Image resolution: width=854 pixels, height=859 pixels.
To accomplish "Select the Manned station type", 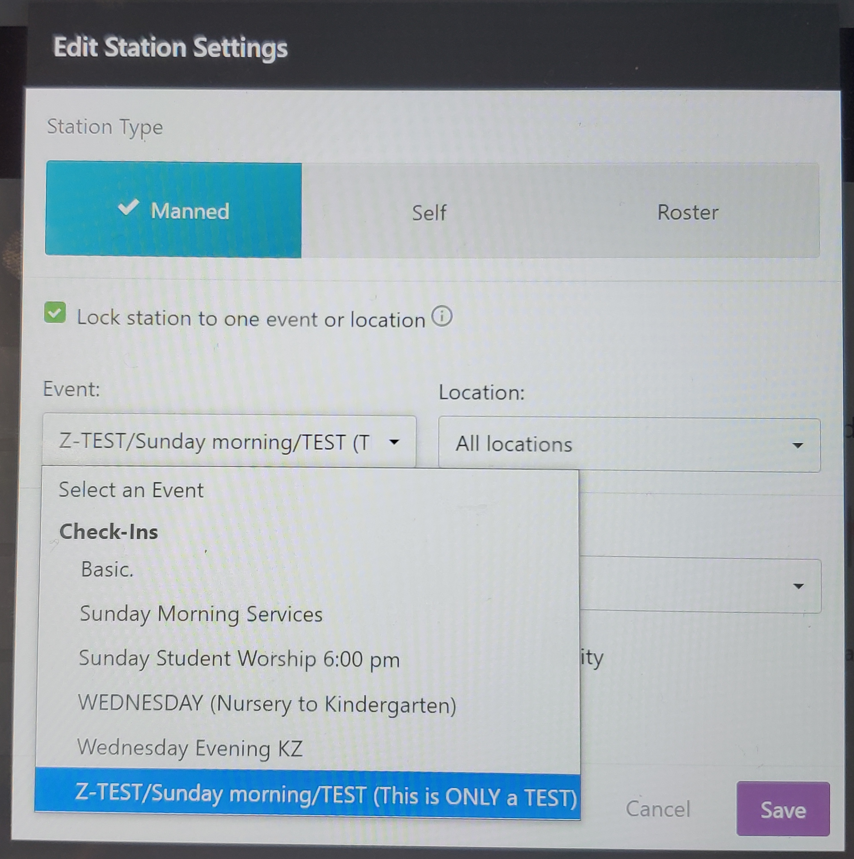I will coord(173,210).
